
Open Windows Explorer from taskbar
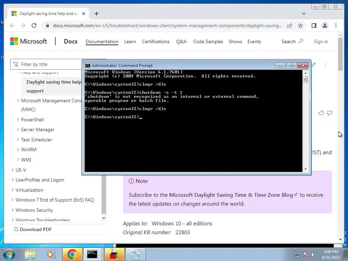point(30,254)
